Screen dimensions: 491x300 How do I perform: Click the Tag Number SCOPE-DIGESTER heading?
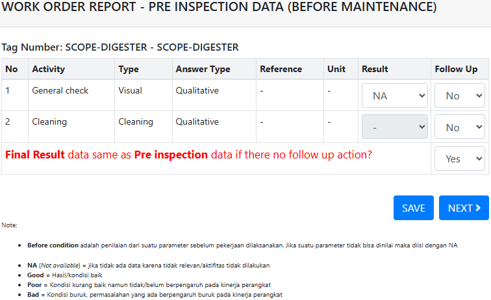[120, 47]
